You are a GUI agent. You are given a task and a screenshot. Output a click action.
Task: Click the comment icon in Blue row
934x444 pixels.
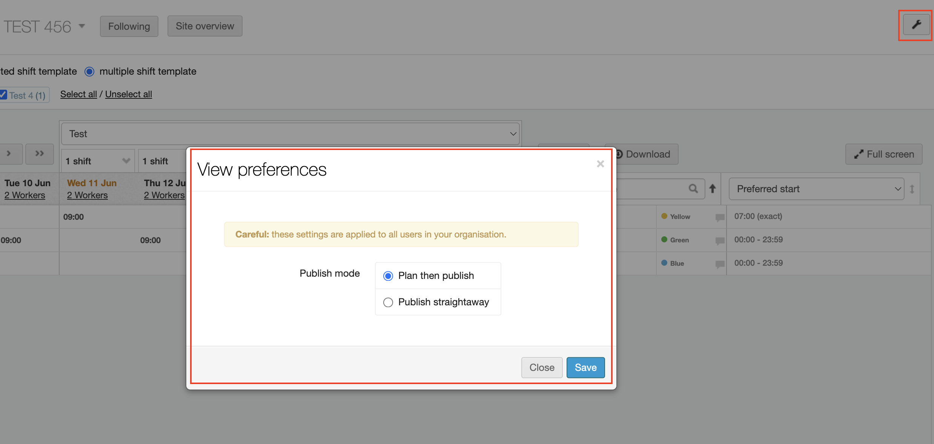[x=720, y=264]
